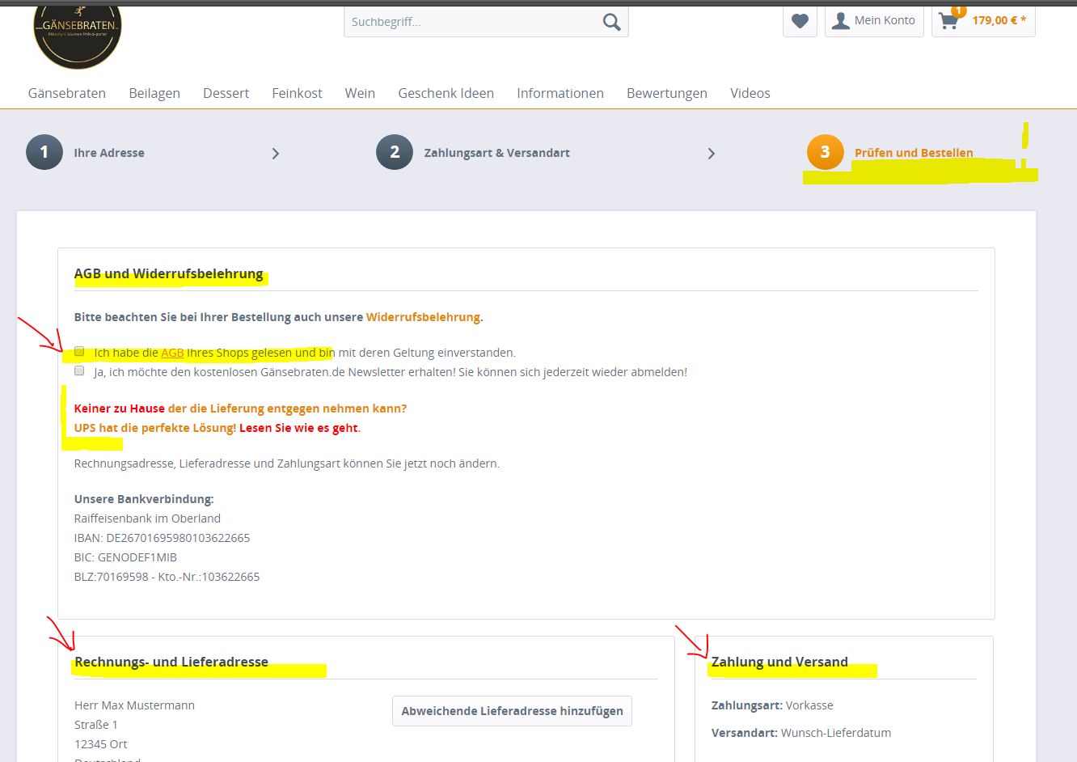Click the chevron arrow after Ihre Adresse
This screenshot has height=762, width=1077.
pyautogui.click(x=276, y=154)
